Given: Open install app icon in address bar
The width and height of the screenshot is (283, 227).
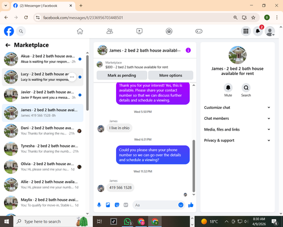Looking at the screenshot, I should (x=245, y=18).
